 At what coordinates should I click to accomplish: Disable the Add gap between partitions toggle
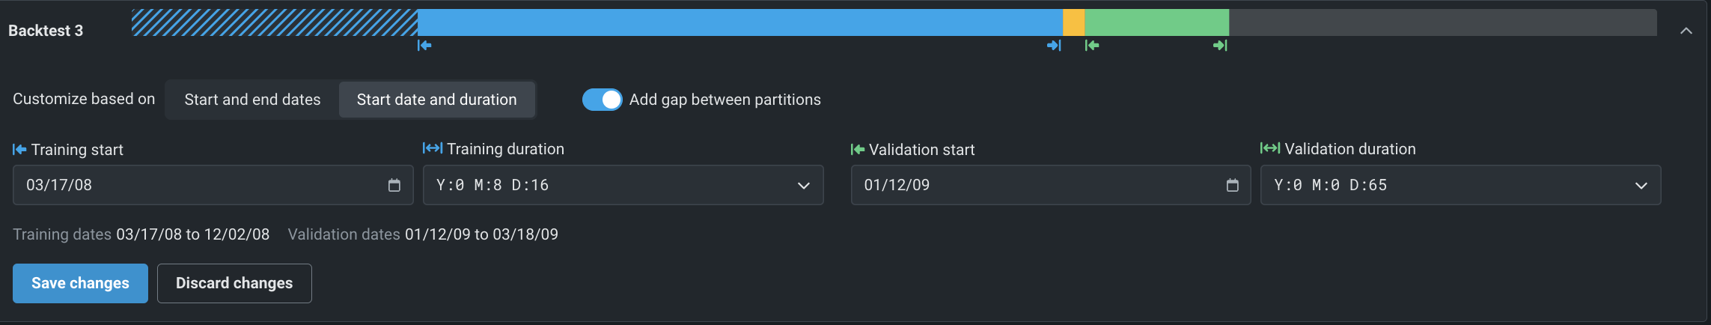coord(603,100)
